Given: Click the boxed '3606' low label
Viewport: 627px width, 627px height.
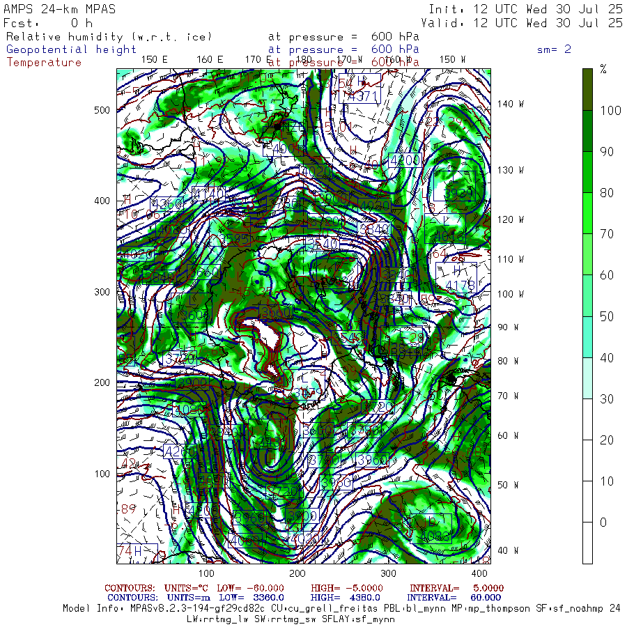Looking at the screenshot, I should [x=191, y=308].
